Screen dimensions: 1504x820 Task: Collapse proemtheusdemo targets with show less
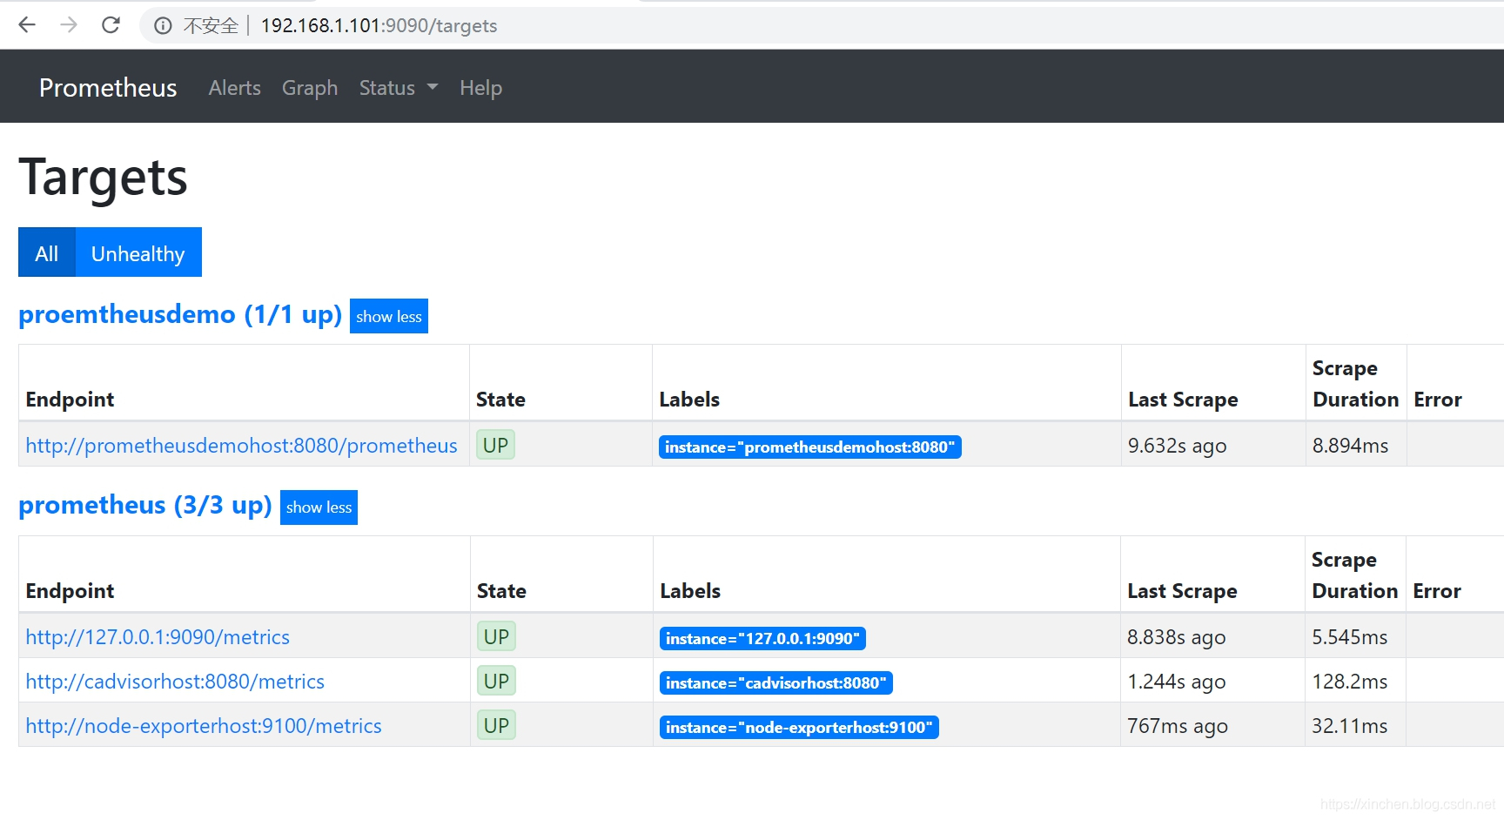click(389, 316)
